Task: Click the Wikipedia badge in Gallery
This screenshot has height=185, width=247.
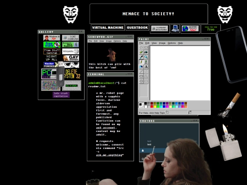Action: (70, 51)
